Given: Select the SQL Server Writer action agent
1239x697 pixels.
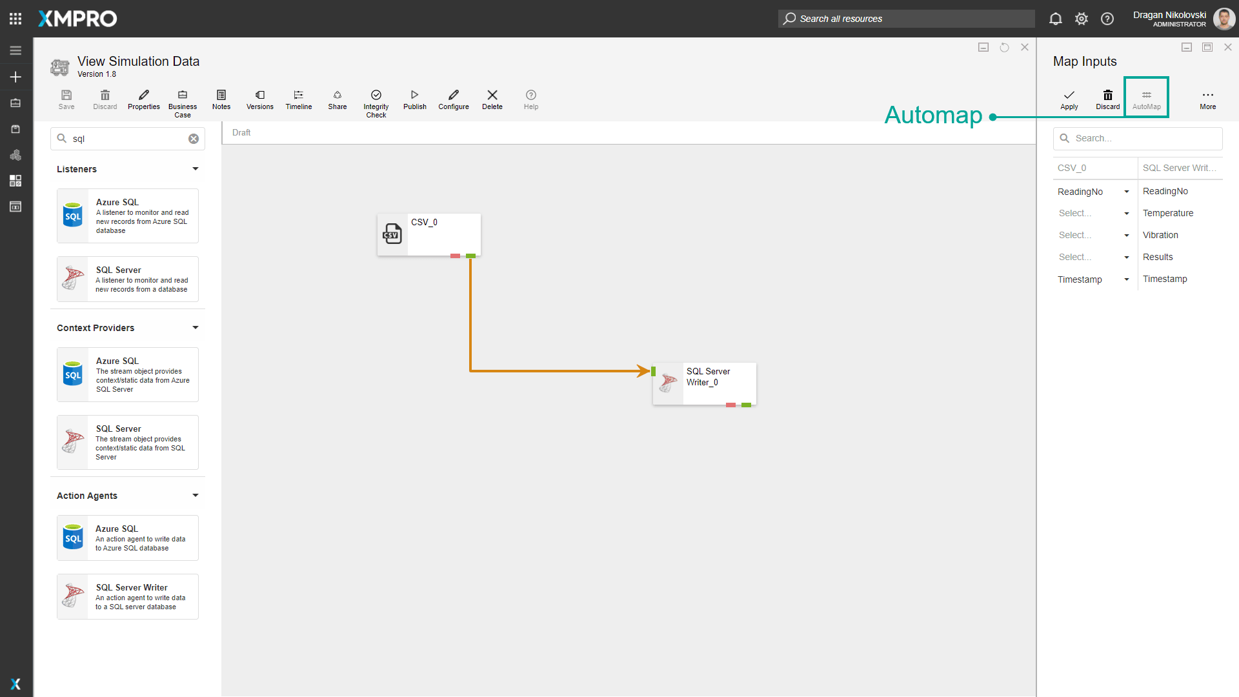Looking at the screenshot, I should click(128, 596).
